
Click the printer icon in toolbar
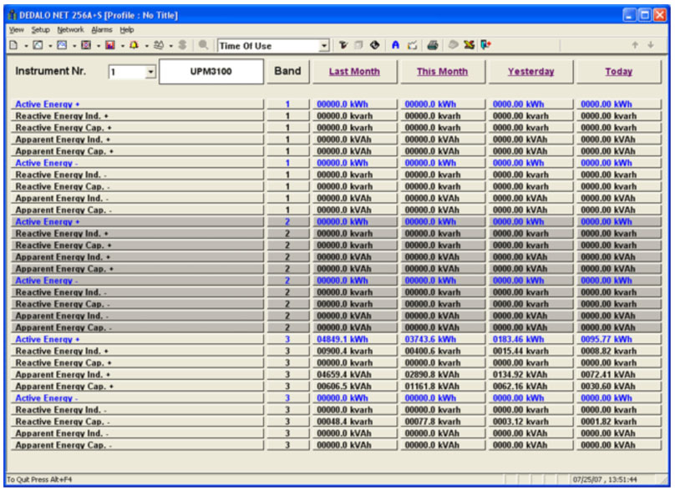[x=432, y=46]
